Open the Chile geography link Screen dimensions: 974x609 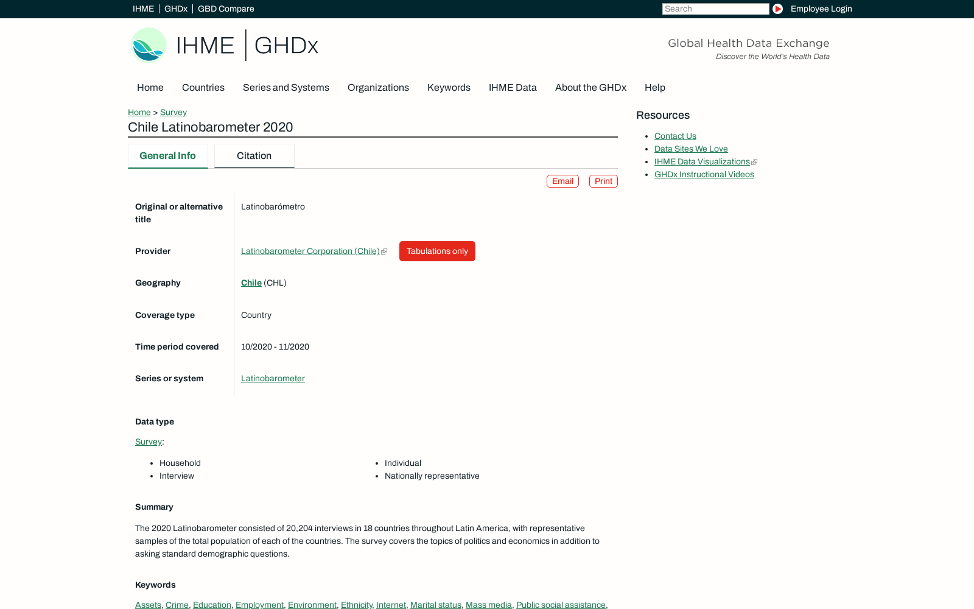(x=251, y=283)
